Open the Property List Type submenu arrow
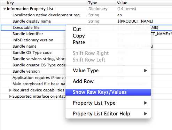The width and height of the screenshot is (172, 130). click(x=146, y=103)
